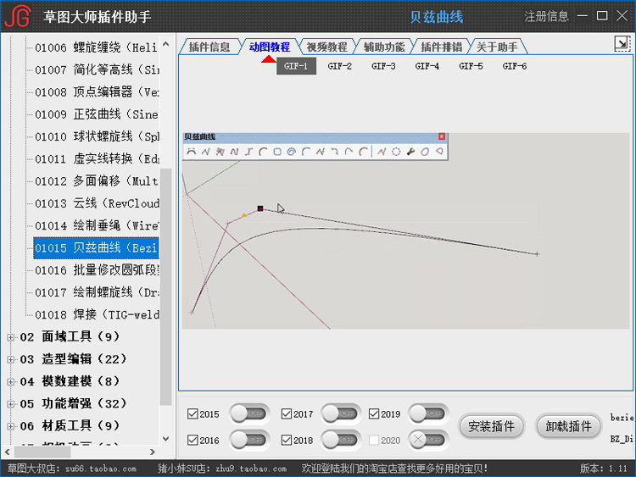The image size is (636, 477).
Task: Select 01006 螺旋缠绕 in the plugin tree
Action: (96, 47)
